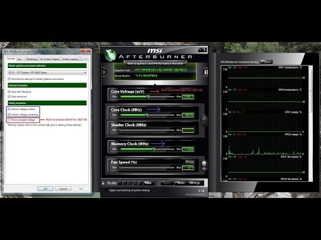Switch to the Fan tab

tap(20, 59)
